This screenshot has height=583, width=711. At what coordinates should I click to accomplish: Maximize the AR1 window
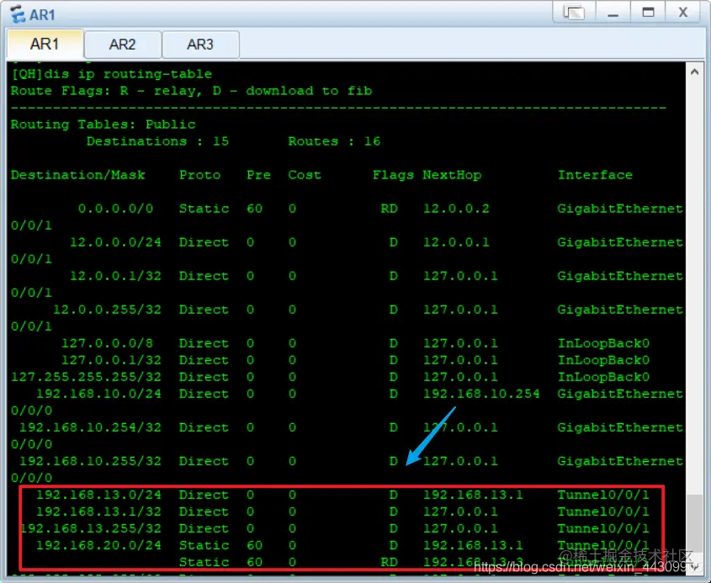tap(648, 13)
